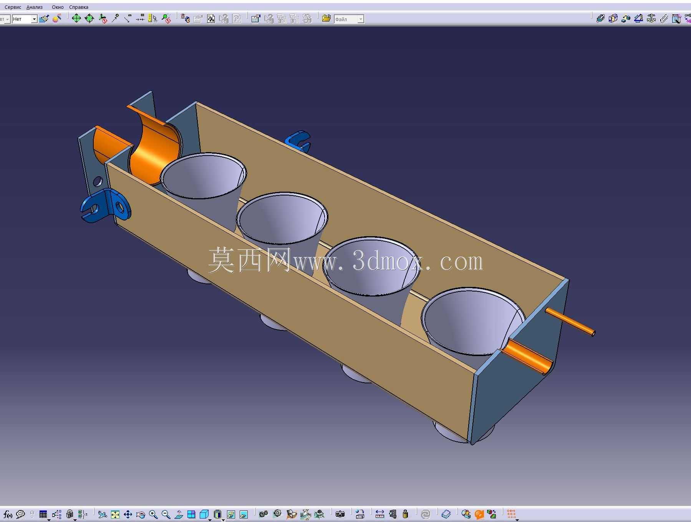Viewport: 691px width, 522px height.
Task: Click the chain link constraint icon
Action: 600,18
